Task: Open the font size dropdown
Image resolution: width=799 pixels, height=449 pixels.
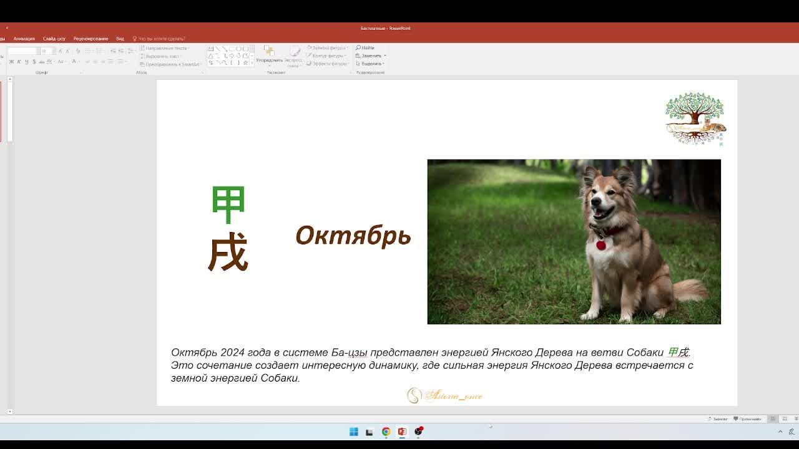Action: click(x=52, y=51)
